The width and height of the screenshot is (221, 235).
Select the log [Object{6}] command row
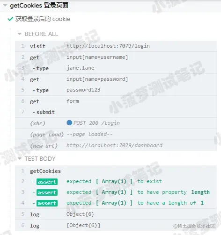click(x=116, y=225)
